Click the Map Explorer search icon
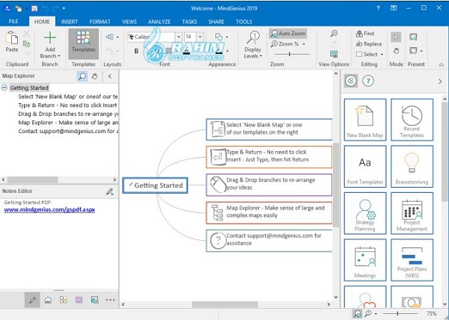This screenshot has height=320, width=449. pos(82,76)
